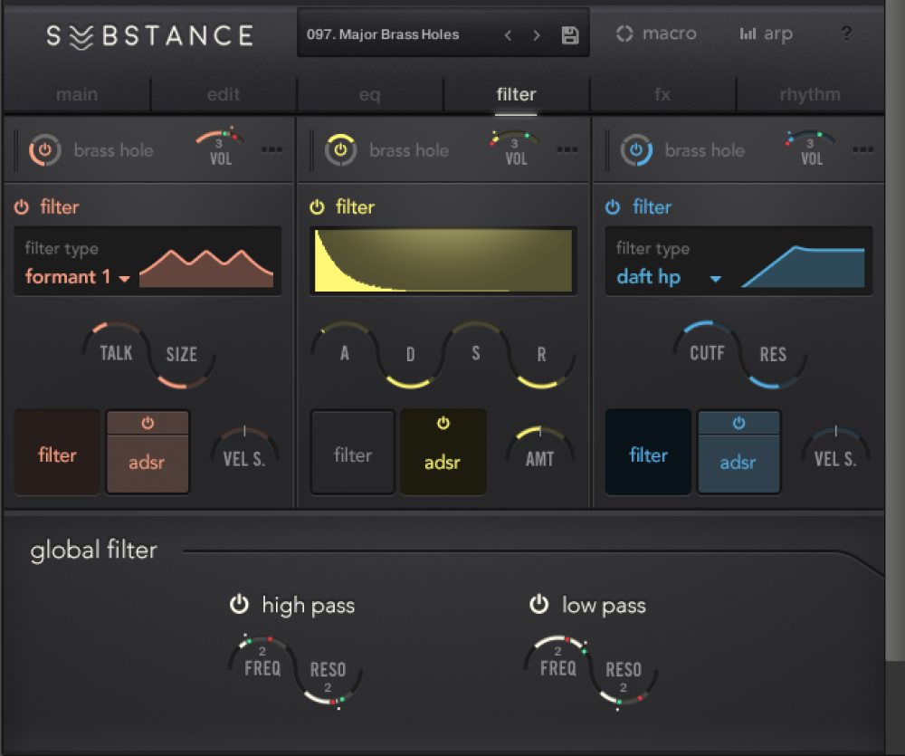This screenshot has height=756, width=905.
Task: Open the macro panel
Action: coord(656,34)
